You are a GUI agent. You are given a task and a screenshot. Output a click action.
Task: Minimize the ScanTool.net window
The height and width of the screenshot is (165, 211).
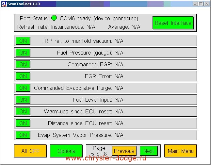(195, 4)
